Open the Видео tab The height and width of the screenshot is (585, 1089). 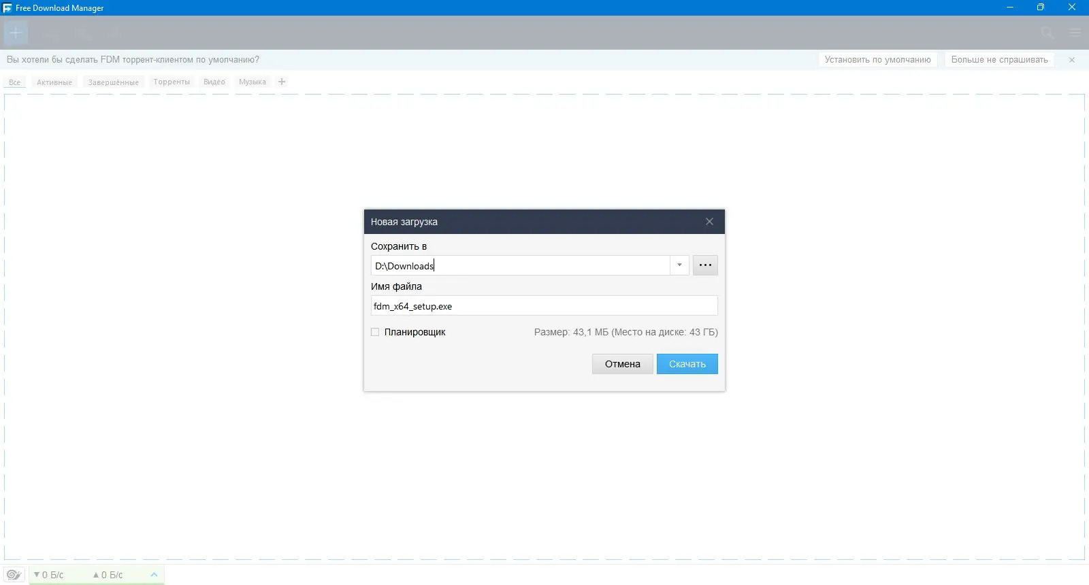(x=214, y=82)
